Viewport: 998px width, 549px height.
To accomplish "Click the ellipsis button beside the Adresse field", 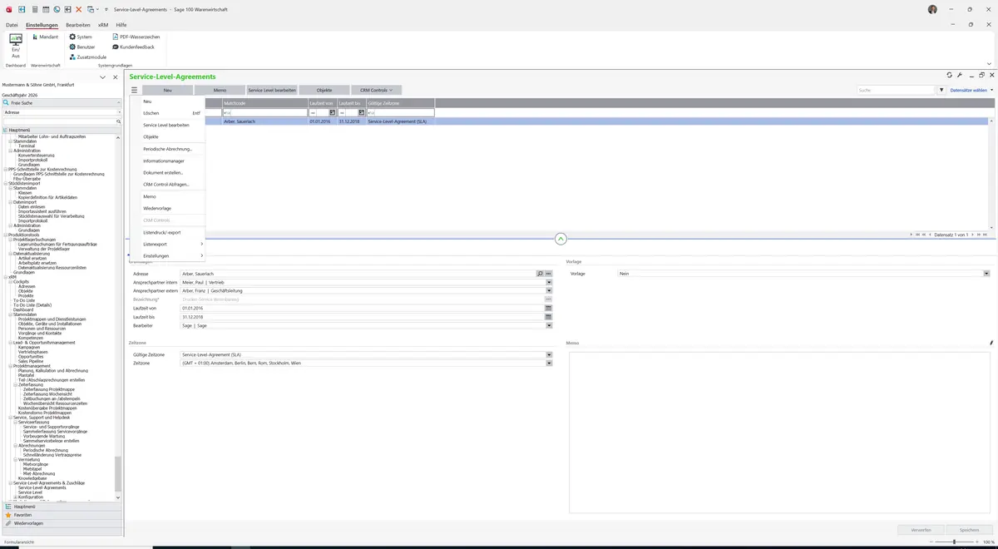I will [549, 274].
